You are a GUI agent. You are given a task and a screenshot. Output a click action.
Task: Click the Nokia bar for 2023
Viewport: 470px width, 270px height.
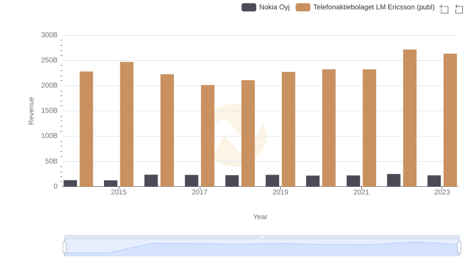click(434, 180)
